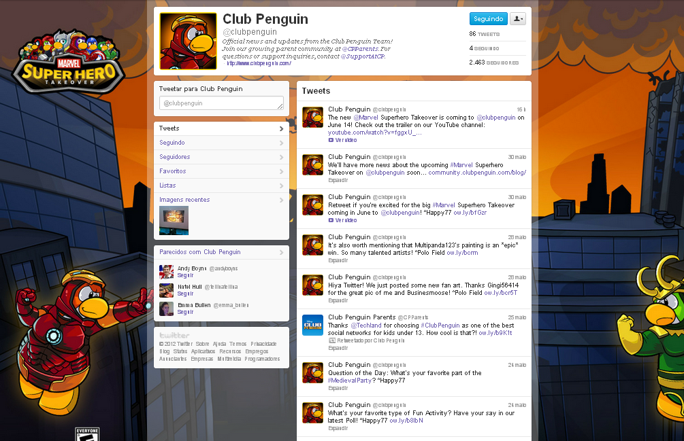The width and height of the screenshot is (684, 441).
Task: Click the 2.463 Seguidores count
Action: 494,63
